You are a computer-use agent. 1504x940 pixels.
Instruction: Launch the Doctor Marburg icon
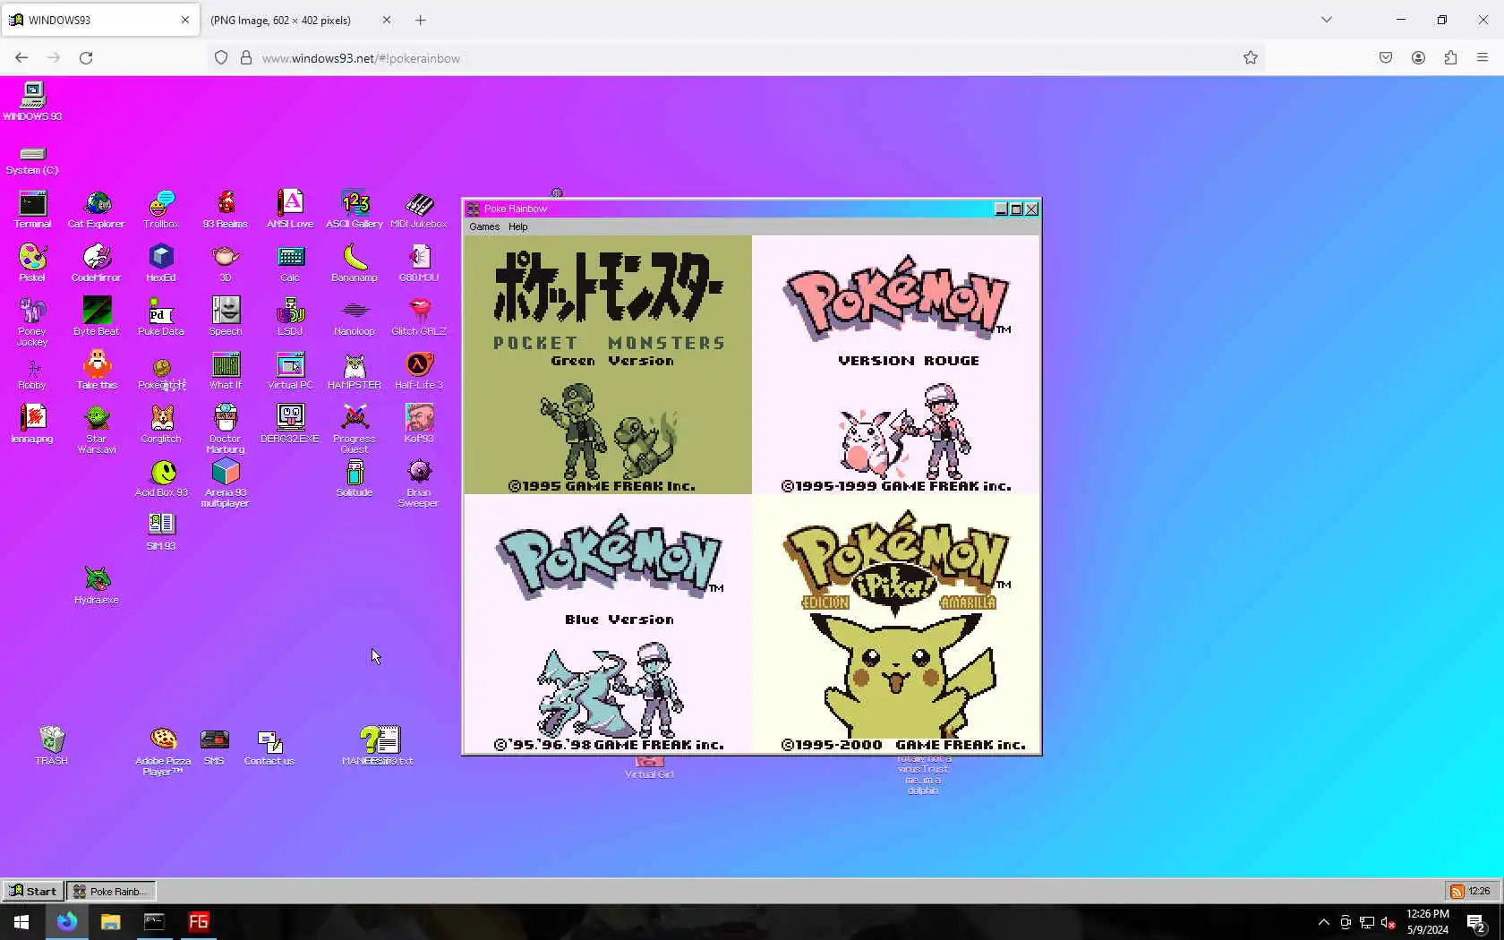click(226, 430)
